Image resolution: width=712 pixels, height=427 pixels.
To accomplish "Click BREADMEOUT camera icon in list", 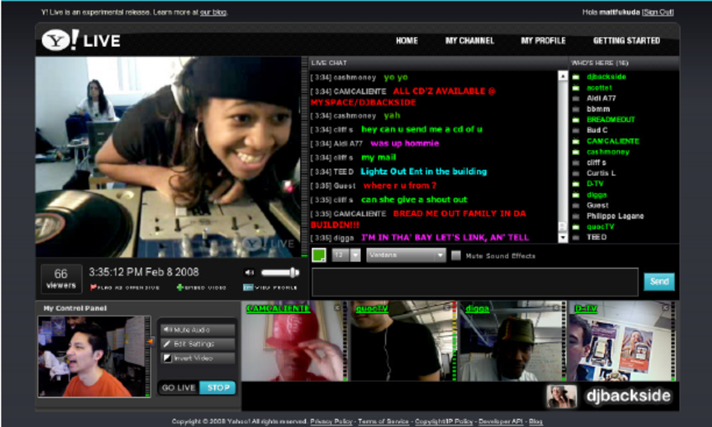I will click(x=575, y=120).
